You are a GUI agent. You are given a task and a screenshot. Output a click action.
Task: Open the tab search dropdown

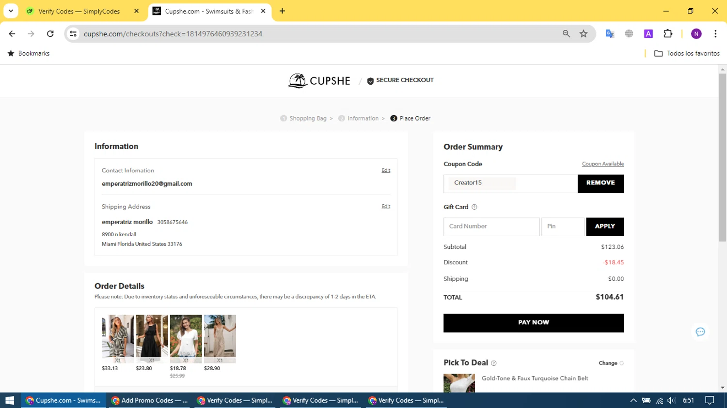pos(11,11)
